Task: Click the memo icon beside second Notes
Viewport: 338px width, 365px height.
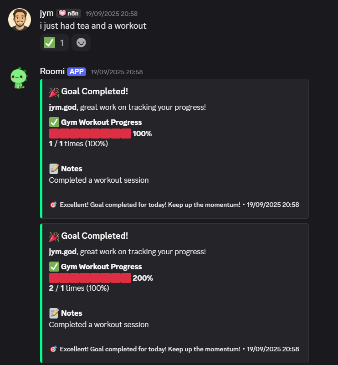Action: (54, 313)
